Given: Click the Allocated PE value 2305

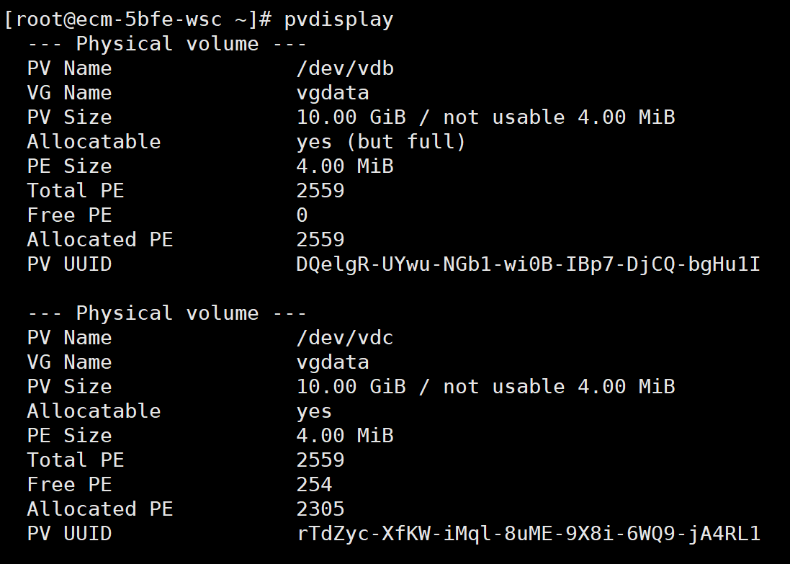Looking at the screenshot, I should [320, 509].
